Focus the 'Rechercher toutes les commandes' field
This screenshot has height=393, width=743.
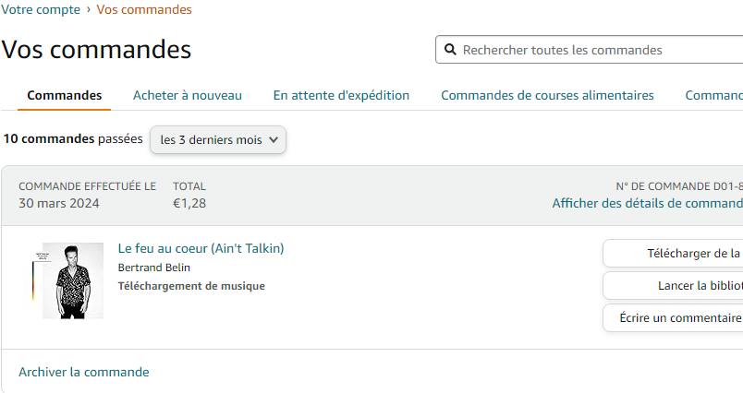pos(596,50)
